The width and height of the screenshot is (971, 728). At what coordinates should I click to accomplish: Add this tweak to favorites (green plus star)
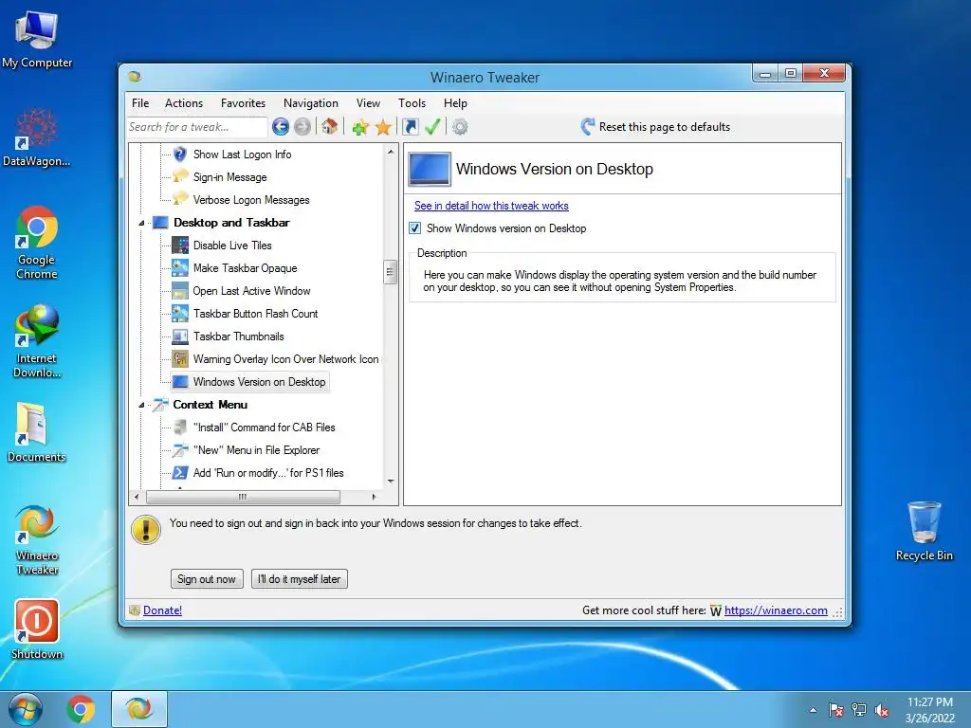[x=360, y=128]
